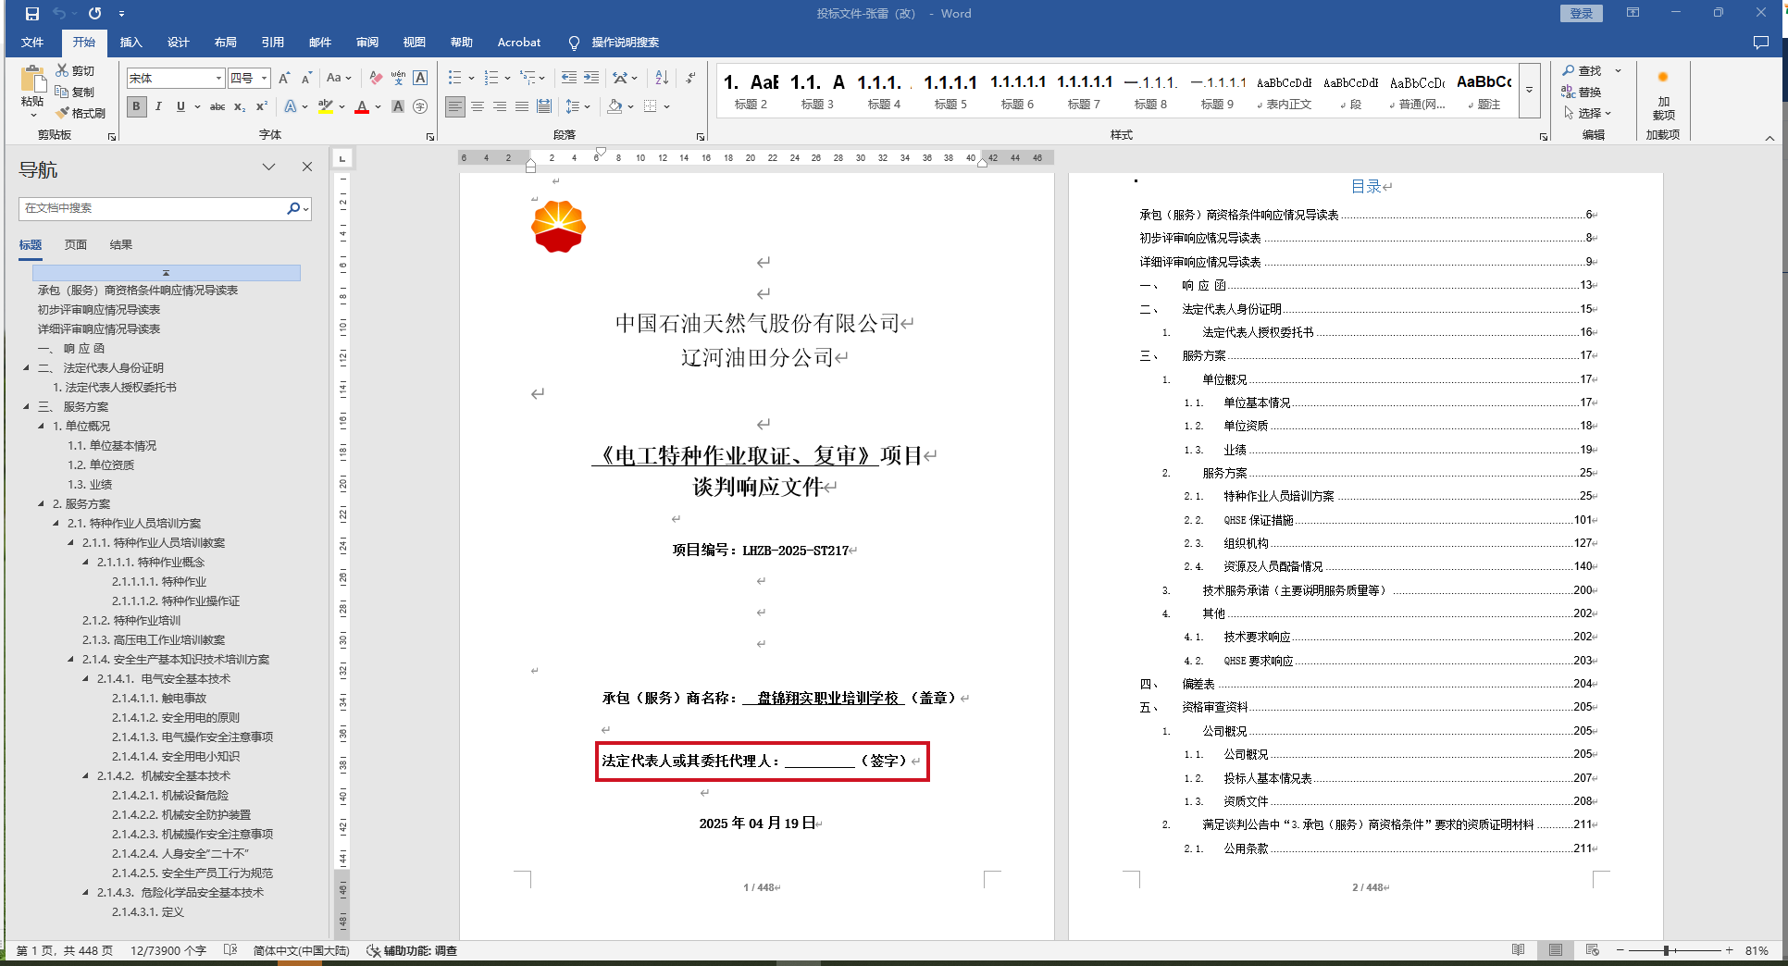The width and height of the screenshot is (1788, 966).
Task: Justify the paragraph text
Action: pos(522,106)
